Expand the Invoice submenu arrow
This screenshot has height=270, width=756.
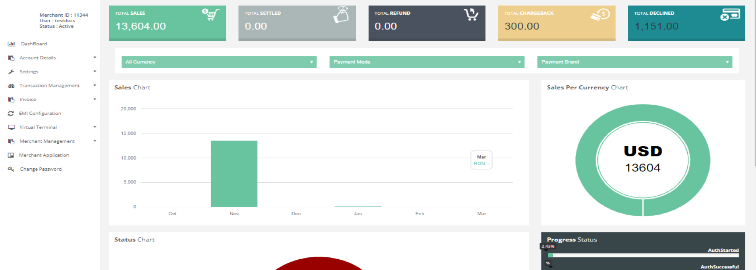click(94, 99)
